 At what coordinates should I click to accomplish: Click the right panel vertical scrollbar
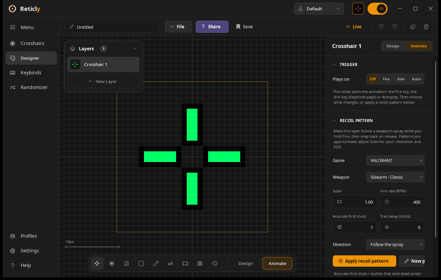coord(435,149)
